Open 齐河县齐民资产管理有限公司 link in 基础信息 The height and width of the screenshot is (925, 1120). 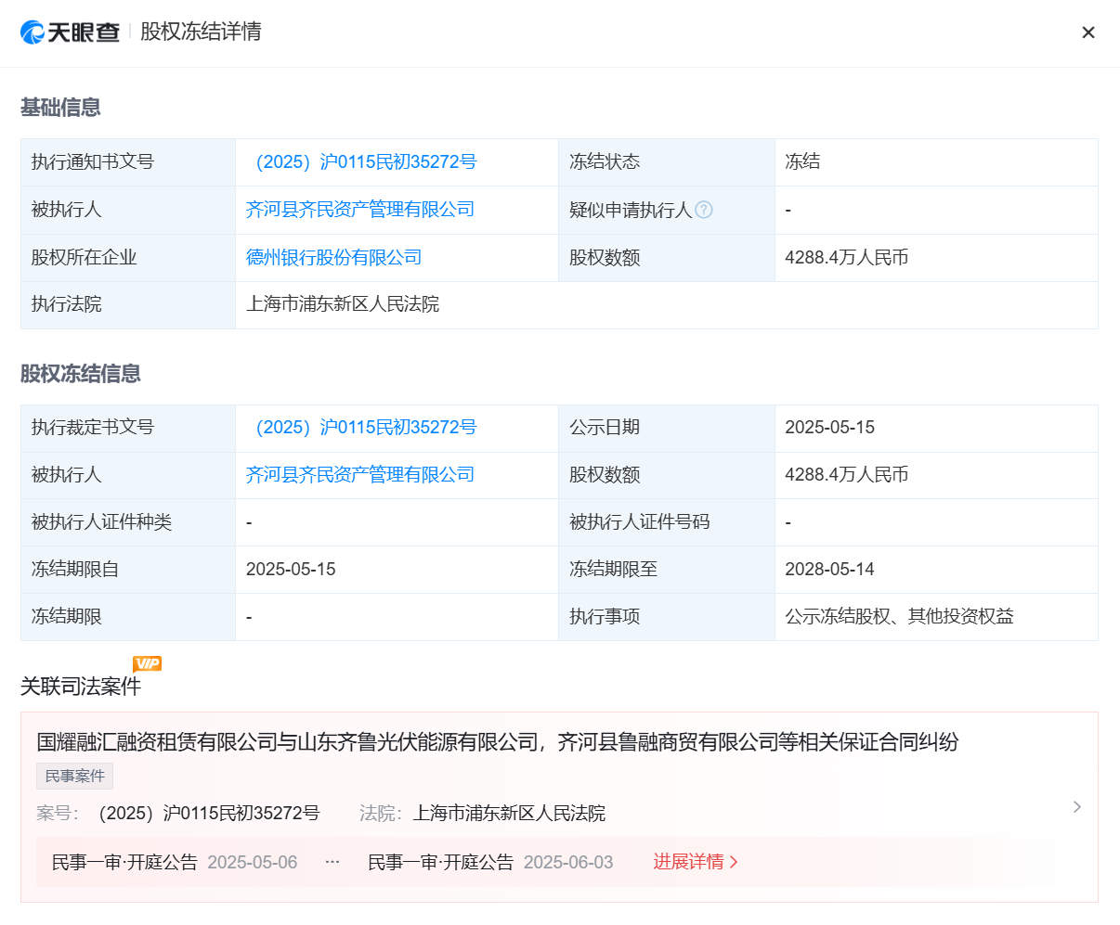tap(360, 210)
